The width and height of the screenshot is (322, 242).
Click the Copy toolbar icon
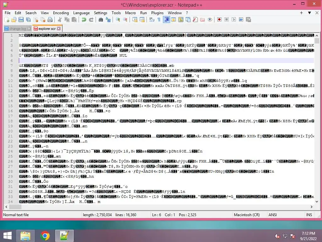67,20
